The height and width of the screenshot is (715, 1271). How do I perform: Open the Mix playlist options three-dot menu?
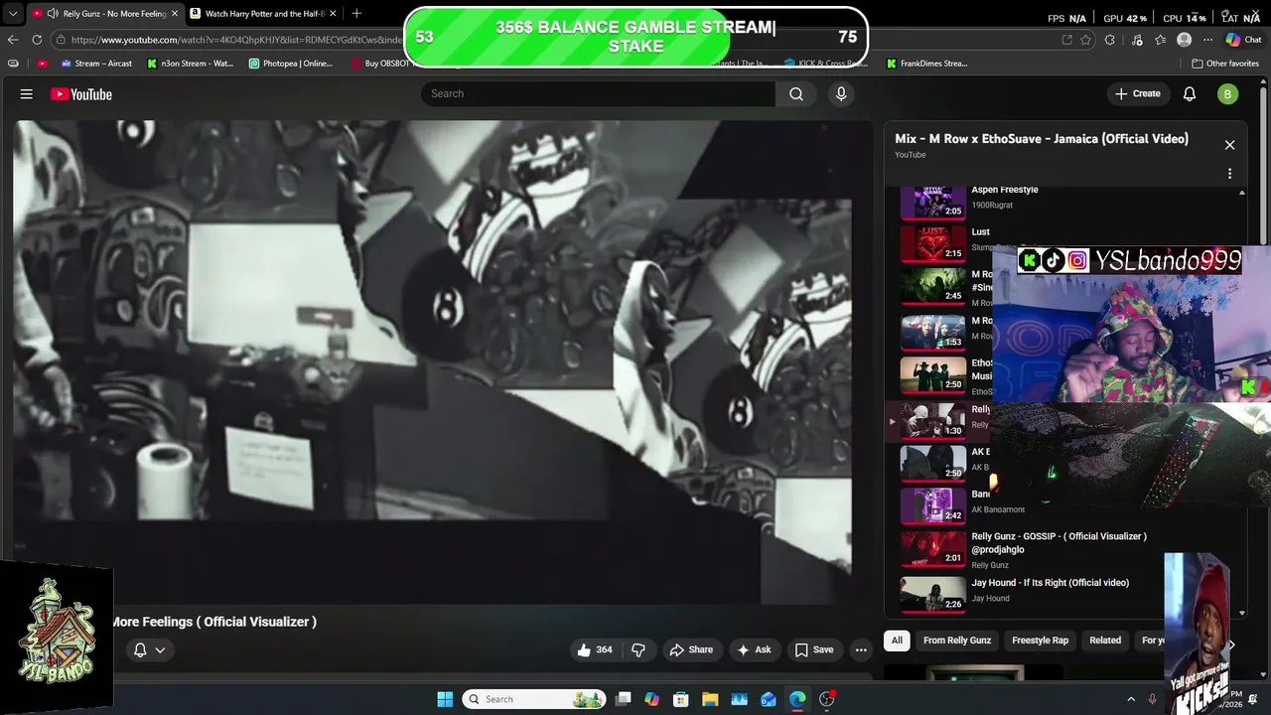click(x=1229, y=174)
